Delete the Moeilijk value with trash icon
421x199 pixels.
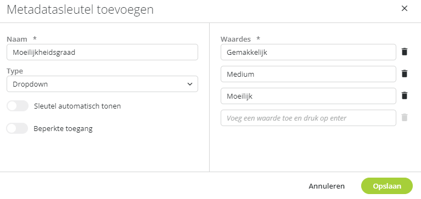pyautogui.click(x=405, y=96)
